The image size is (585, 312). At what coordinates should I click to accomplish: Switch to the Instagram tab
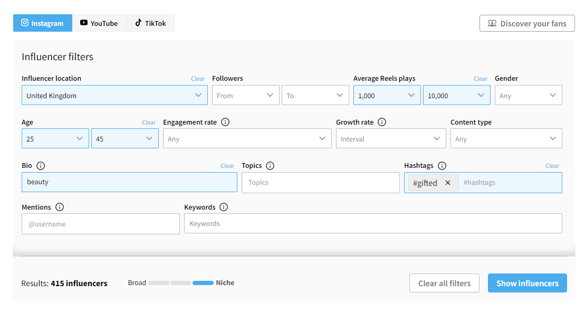click(43, 23)
